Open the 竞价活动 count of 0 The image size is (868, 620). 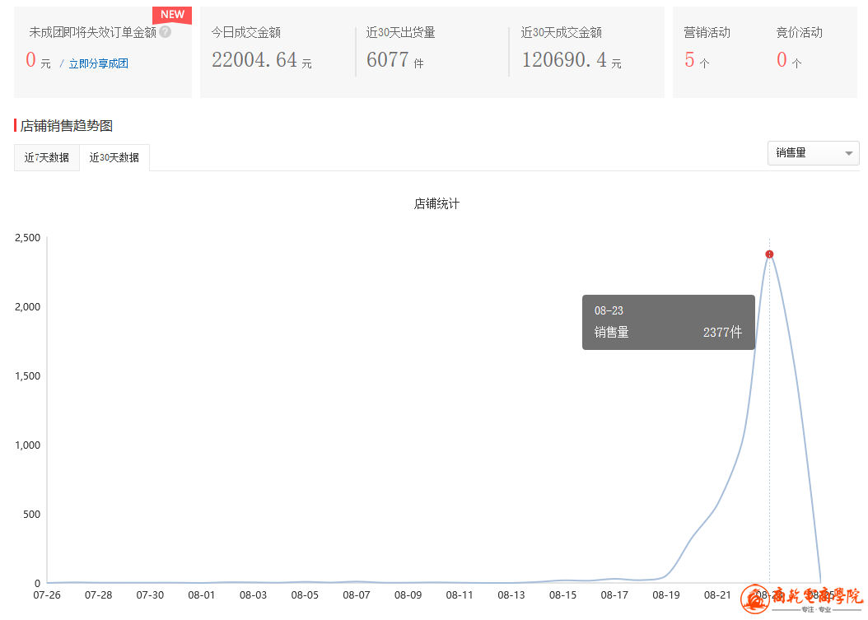(x=782, y=60)
